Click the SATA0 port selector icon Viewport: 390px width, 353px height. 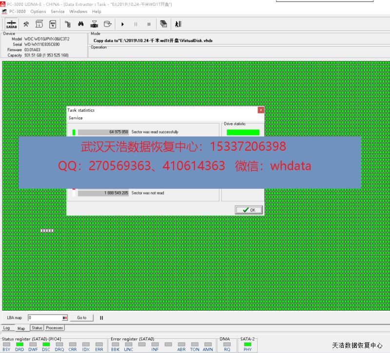(x=12, y=24)
